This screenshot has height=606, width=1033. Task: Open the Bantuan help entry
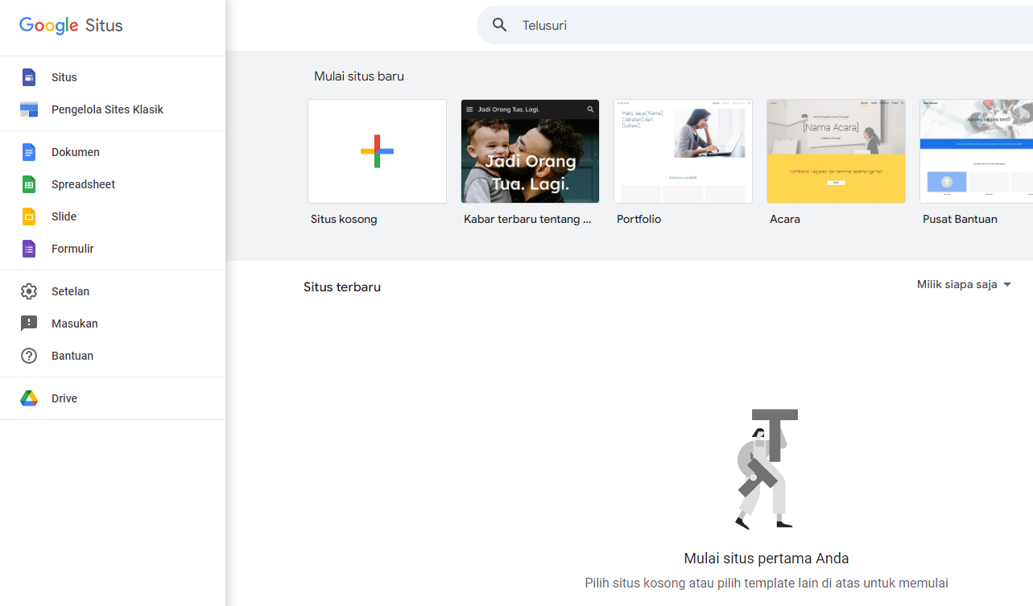coord(113,356)
